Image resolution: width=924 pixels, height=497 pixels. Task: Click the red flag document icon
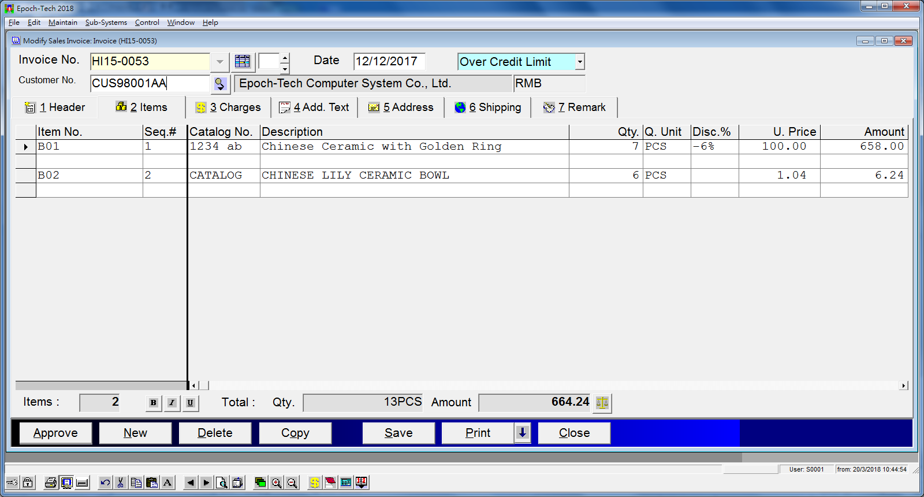click(x=330, y=483)
